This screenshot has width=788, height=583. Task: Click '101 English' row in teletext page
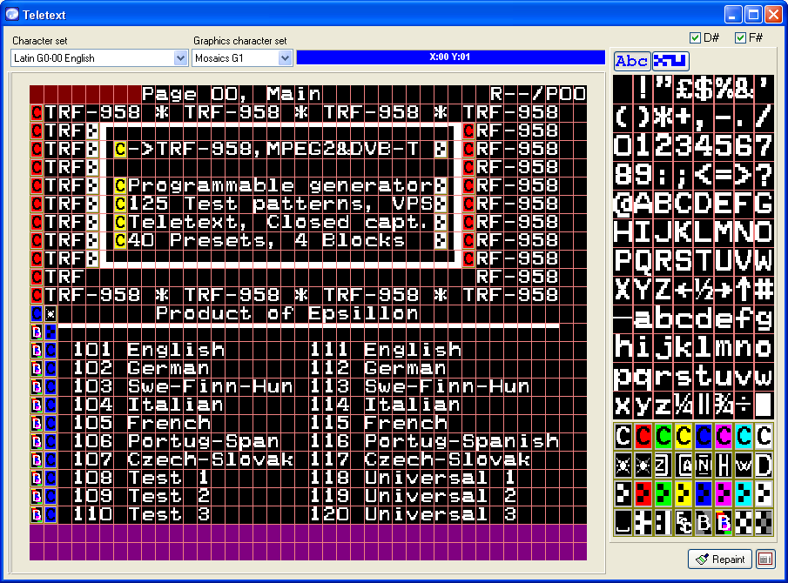pos(149,350)
